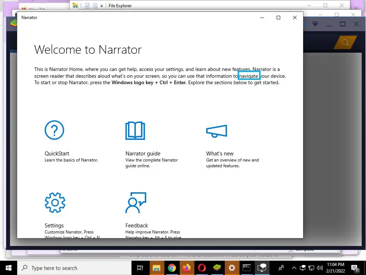The image size is (366, 275).
Task: Maximize the Narrator window
Action: point(278,18)
